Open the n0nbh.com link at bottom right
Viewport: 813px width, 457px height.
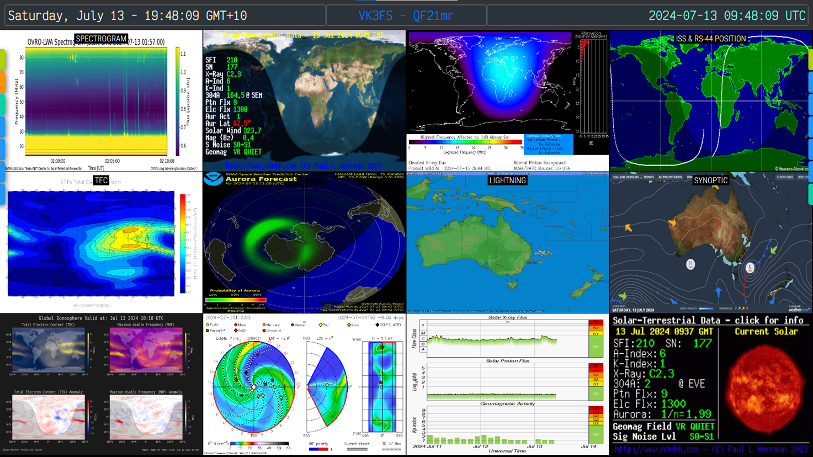point(711,450)
